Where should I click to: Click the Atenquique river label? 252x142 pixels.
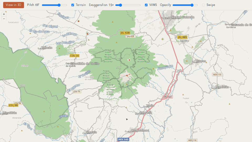pos(165,68)
